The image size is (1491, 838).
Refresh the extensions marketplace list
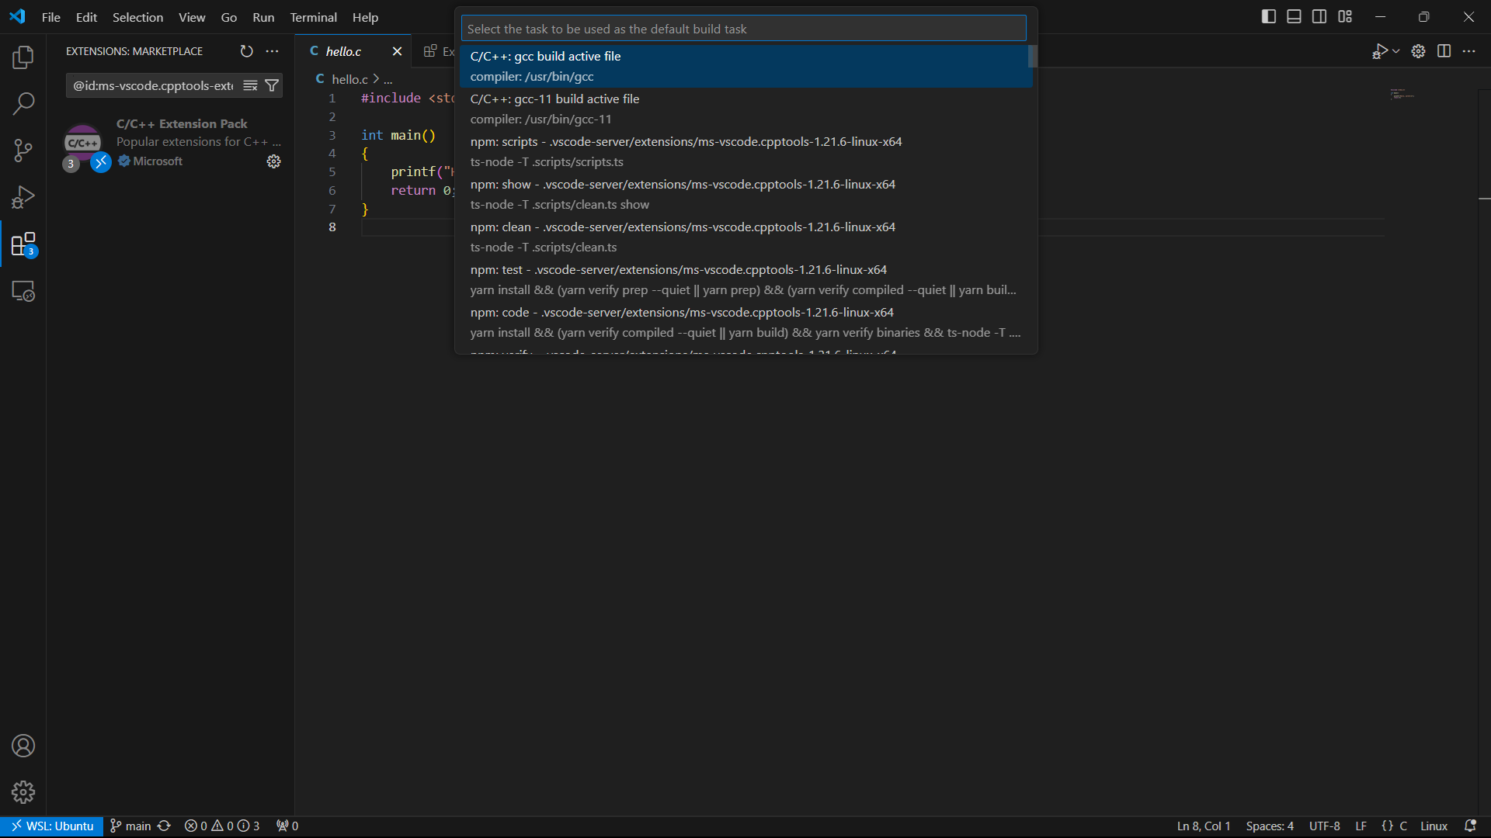pos(246,51)
